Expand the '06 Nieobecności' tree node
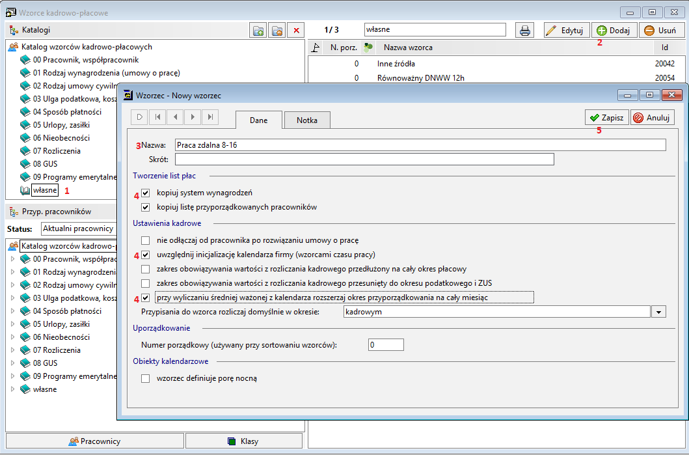 [12, 337]
